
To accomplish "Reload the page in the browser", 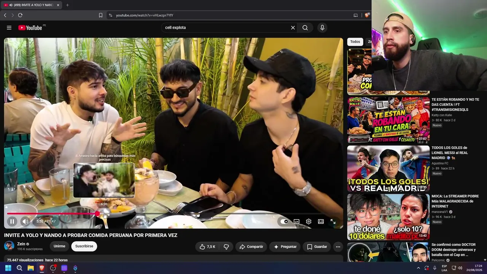I will (x=20, y=15).
